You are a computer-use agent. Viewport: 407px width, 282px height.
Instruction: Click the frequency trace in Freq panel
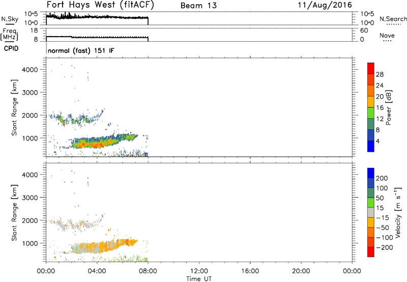coord(97,37)
